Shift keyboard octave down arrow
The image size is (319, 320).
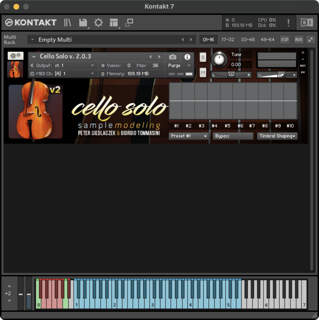[9, 301]
